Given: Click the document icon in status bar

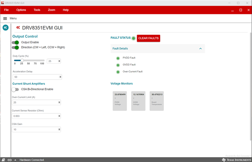Looking at the screenshot, I should (x=4, y=160).
